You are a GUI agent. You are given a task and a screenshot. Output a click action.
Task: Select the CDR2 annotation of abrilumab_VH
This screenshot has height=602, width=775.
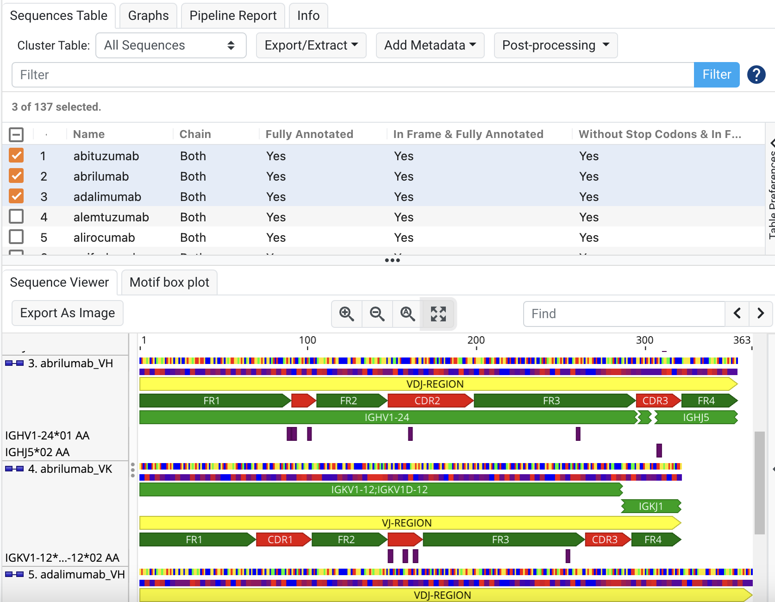[431, 401]
